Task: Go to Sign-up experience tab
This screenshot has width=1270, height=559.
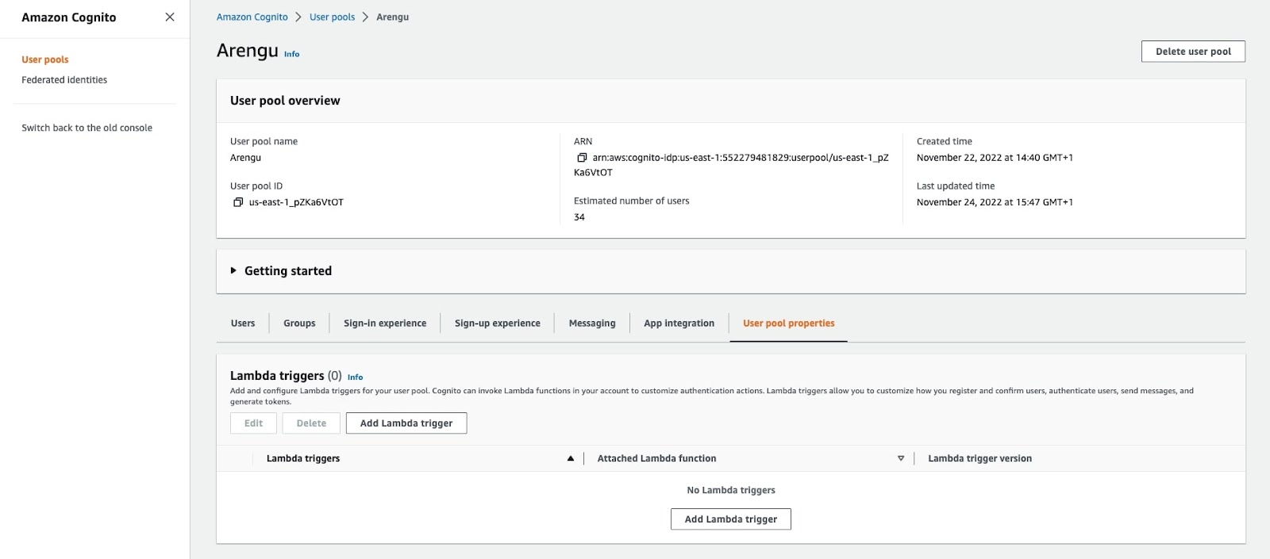Action: (497, 324)
